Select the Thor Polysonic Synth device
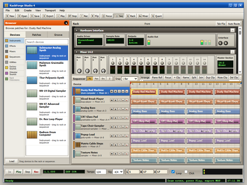 47,82
